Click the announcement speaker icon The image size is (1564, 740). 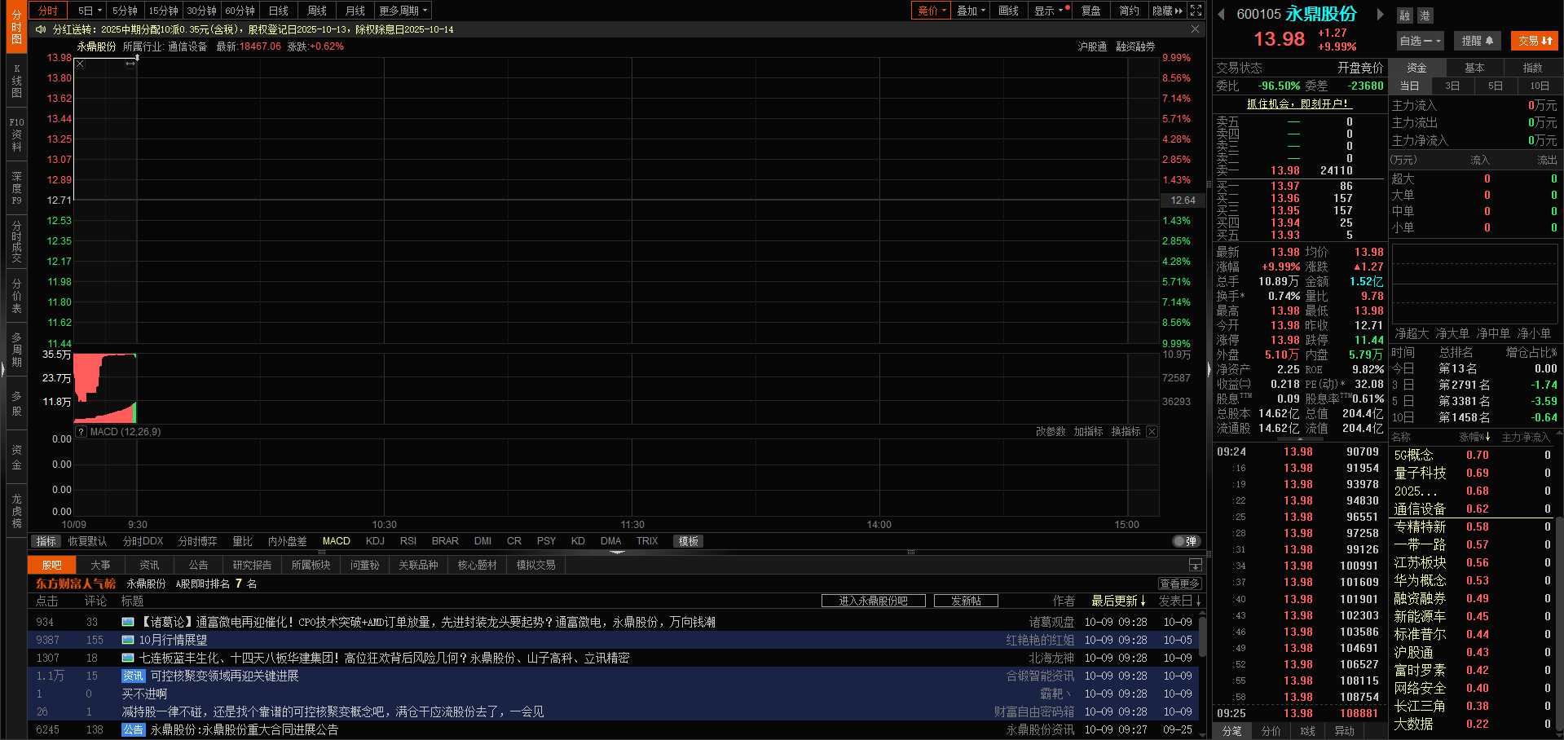pos(41,29)
